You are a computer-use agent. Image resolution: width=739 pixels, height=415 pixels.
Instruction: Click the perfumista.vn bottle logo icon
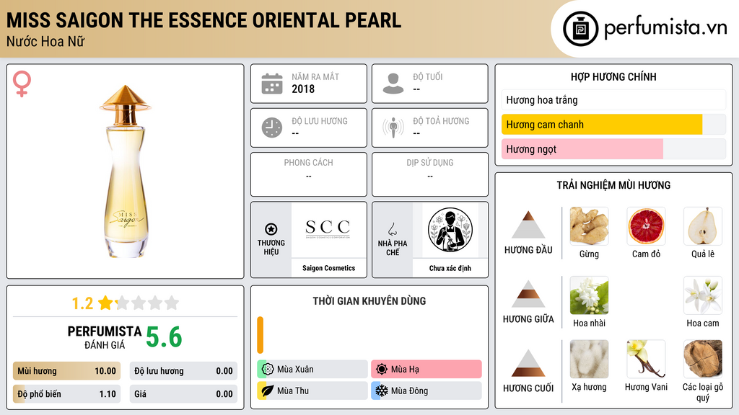pos(580,29)
